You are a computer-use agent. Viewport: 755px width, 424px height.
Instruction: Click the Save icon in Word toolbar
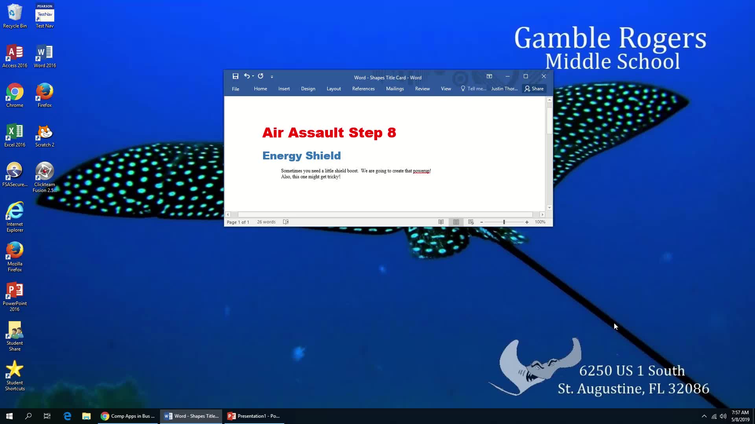click(236, 76)
